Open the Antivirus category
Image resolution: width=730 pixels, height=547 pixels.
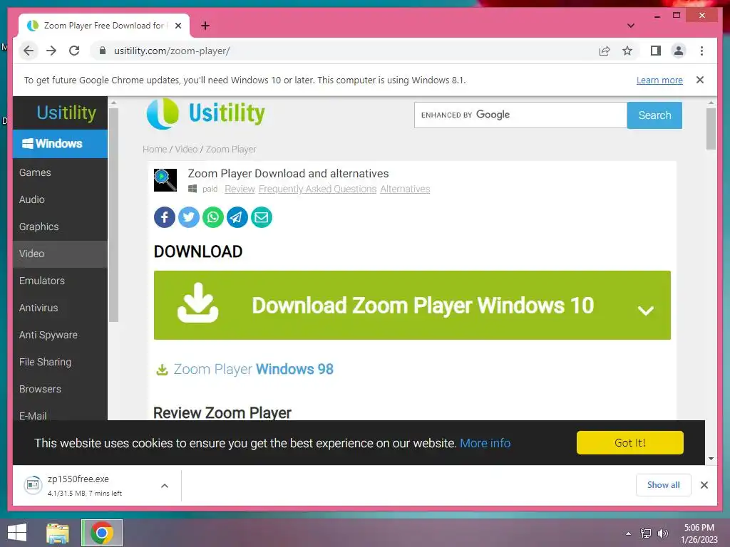[60, 308]
